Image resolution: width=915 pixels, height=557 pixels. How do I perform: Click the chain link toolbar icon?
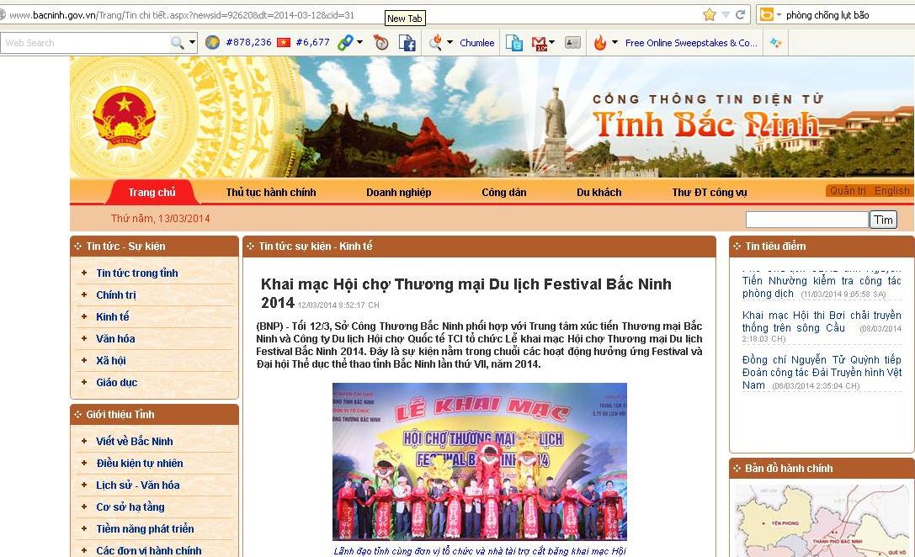[x=344, y=43]
